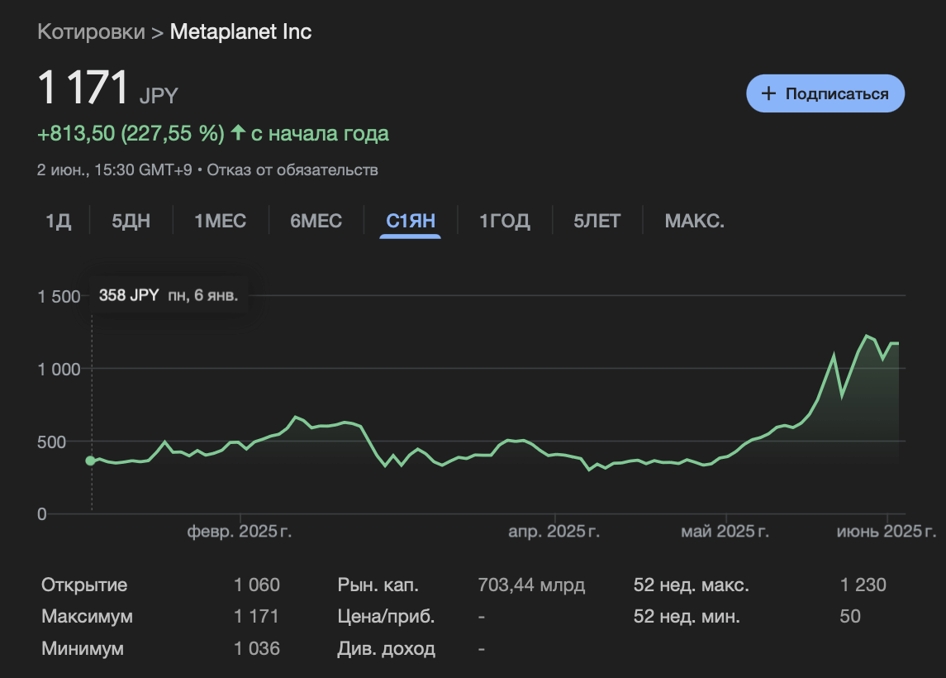Click the 1 000 y-axis label

click(59, 369)
